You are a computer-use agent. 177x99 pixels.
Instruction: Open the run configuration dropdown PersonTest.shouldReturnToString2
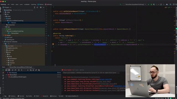pyautogui.click(x=135, y=4)
